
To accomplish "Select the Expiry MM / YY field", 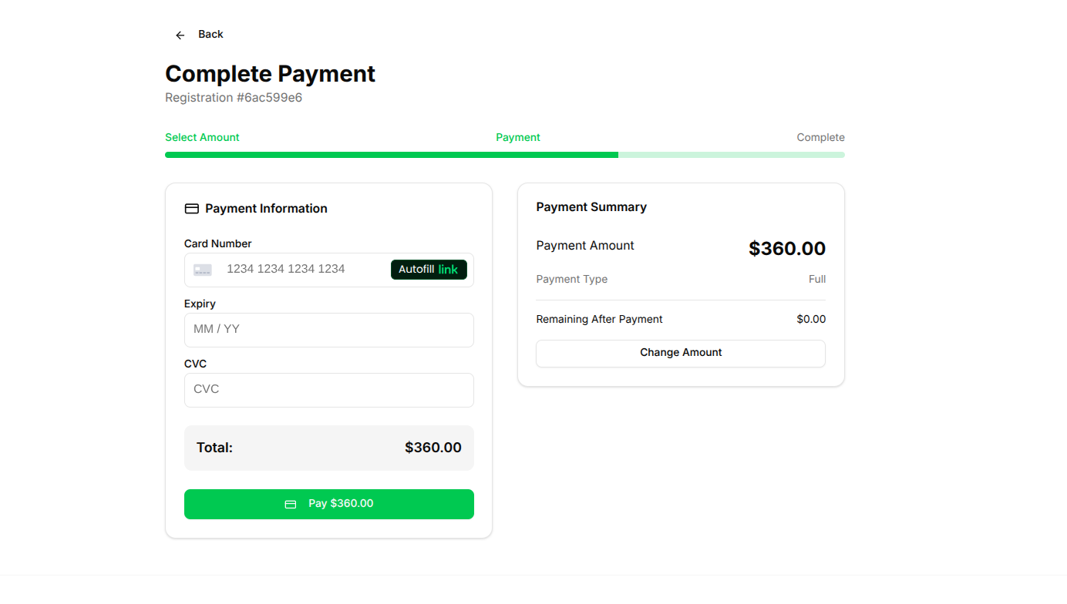I will (328, 330).
